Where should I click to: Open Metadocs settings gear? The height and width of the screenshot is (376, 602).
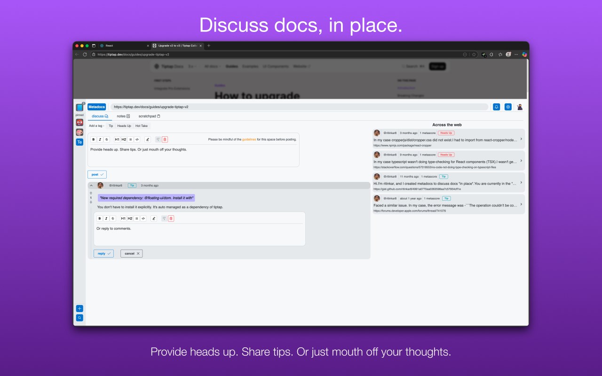[508, 107]
